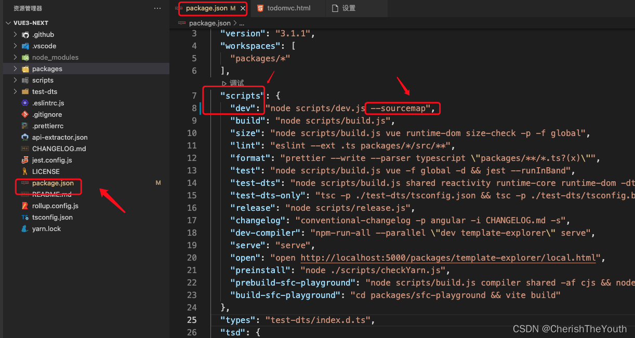The image size is (635, 338).
Task: Click the "types" key on line 25
Action: coord(238,320)
